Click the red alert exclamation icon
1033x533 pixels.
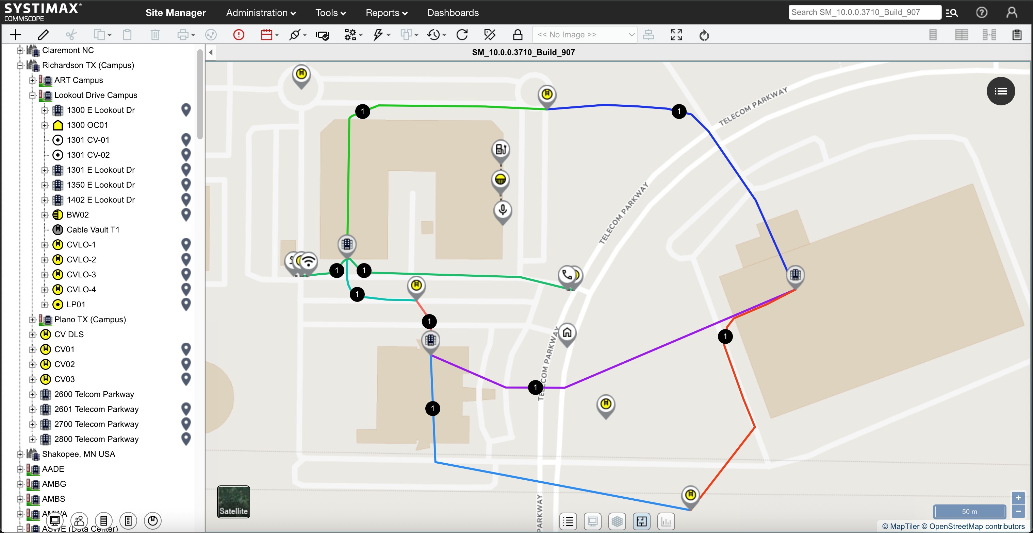click(239, 35)
